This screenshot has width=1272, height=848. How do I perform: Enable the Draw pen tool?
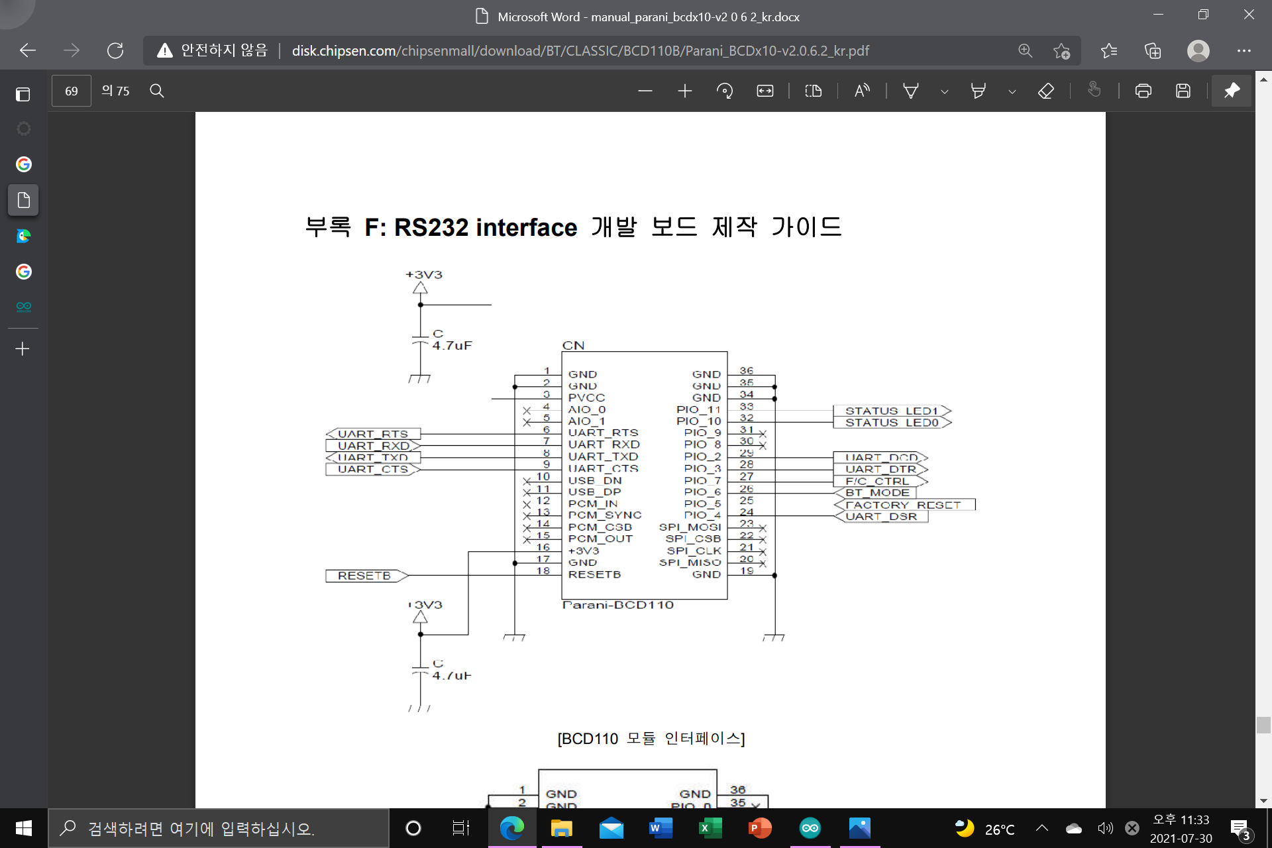pyautogui.click(x=911, y=91)
